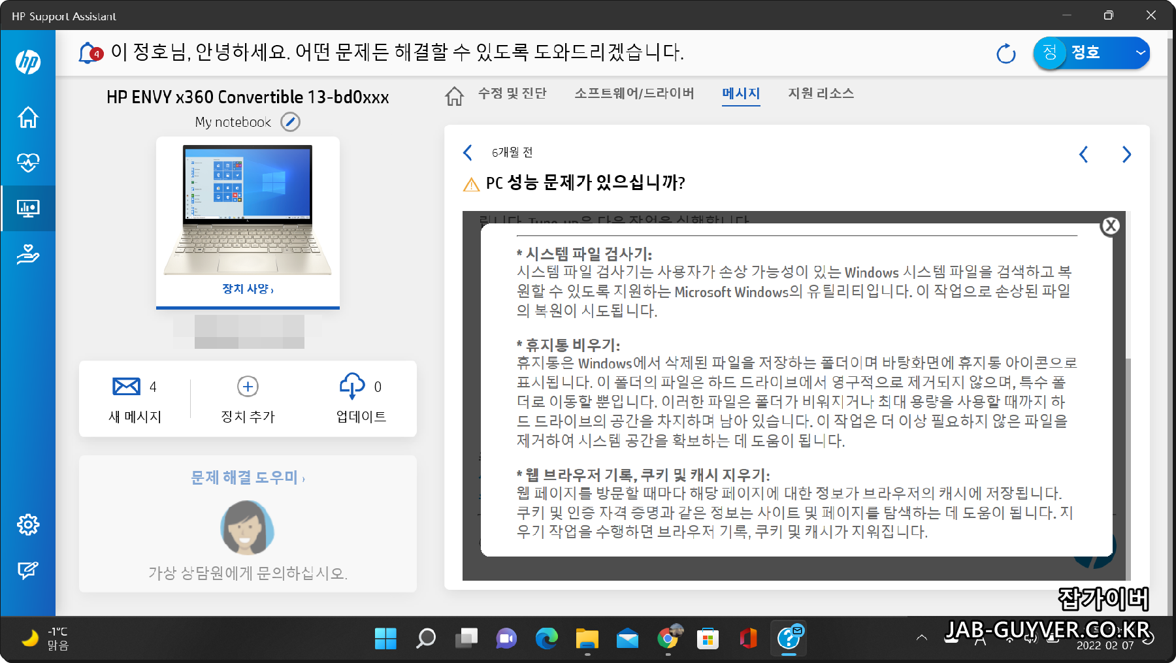Show the next message arrow
Viewport: 1176px width, 663px height.
coord(1126,155)
